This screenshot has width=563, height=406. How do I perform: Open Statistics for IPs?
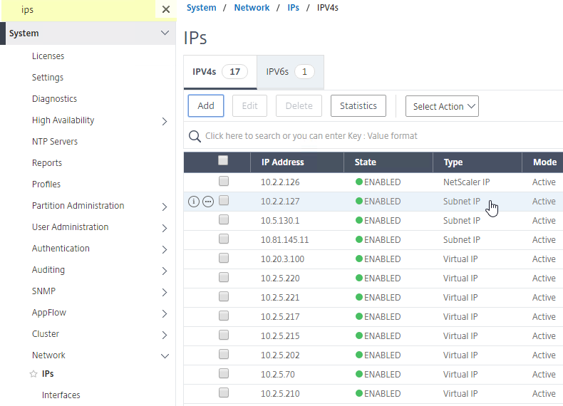point(358,106)
